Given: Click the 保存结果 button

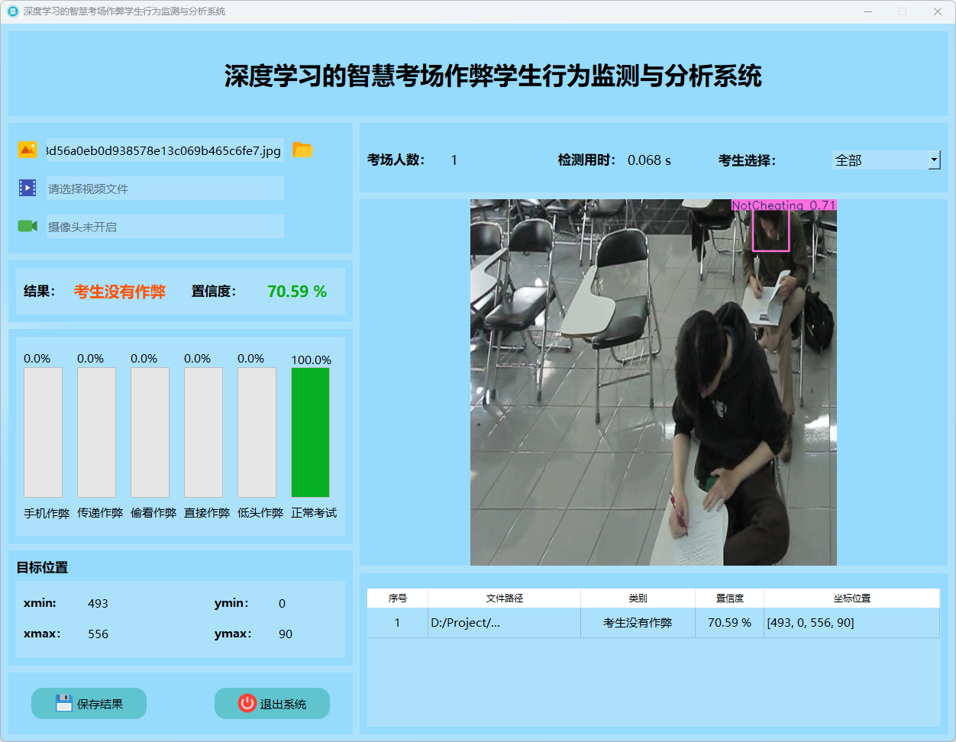Looking at the screenshot, I should pyautogui.click(x=89, y=703).
